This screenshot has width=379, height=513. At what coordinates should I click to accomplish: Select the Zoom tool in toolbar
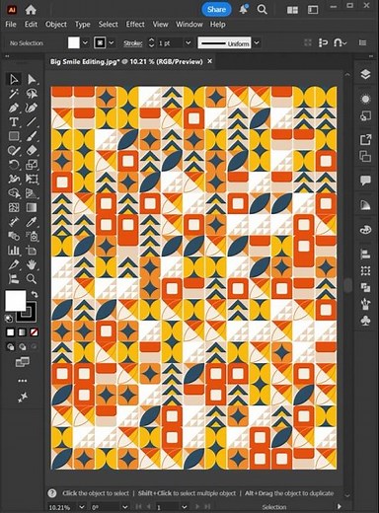32,279
